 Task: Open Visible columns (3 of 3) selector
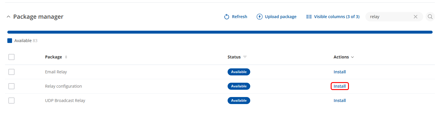(x=337, y=17)
